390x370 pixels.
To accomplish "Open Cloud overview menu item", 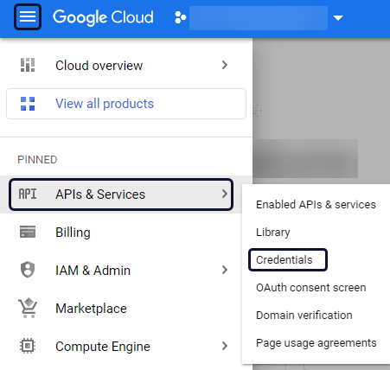I will click(126, 66).
